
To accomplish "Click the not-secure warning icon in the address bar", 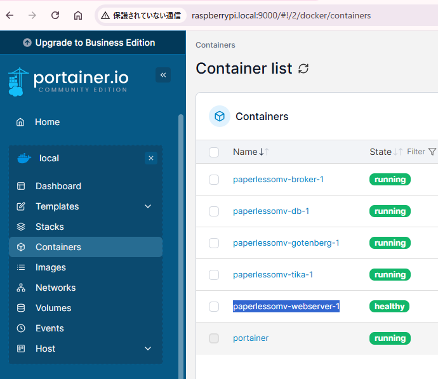I will 105,15.
